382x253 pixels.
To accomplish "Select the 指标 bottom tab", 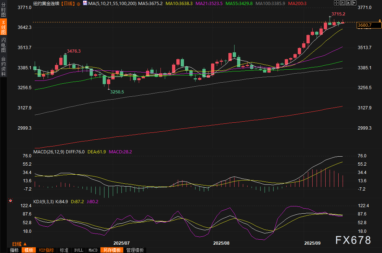I will (x=14, y=250).
